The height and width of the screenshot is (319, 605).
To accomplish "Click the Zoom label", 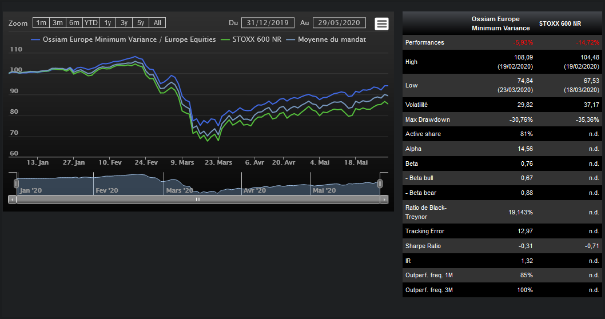I will (18, 23).
